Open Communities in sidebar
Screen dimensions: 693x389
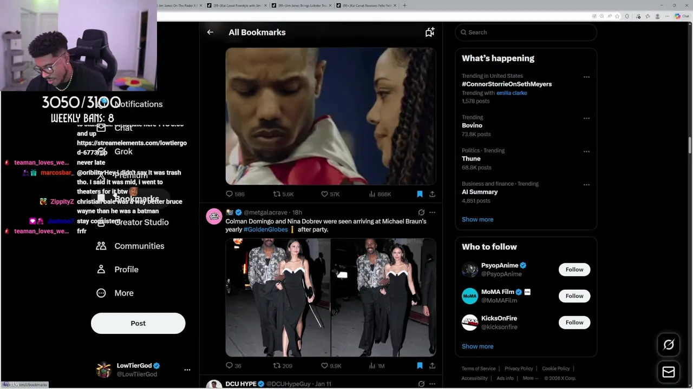pos(130,246)
